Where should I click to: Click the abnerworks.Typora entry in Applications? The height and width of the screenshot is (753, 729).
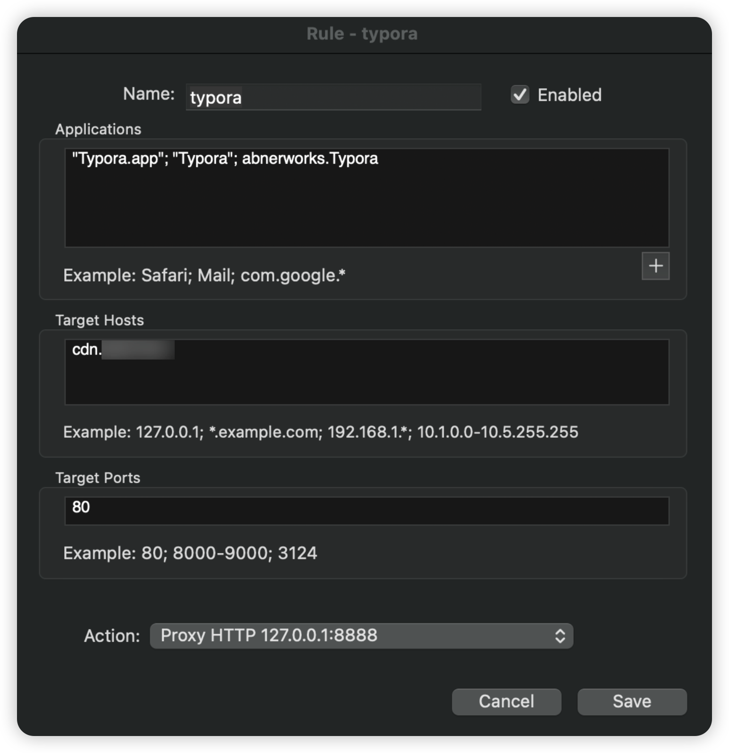(310, 159)
